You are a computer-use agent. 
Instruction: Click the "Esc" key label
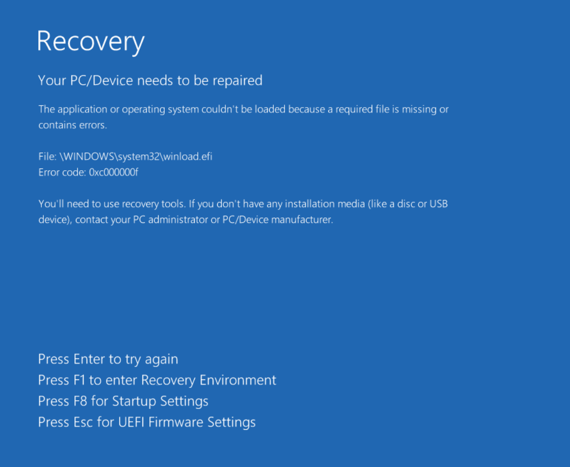coord(83,422)
